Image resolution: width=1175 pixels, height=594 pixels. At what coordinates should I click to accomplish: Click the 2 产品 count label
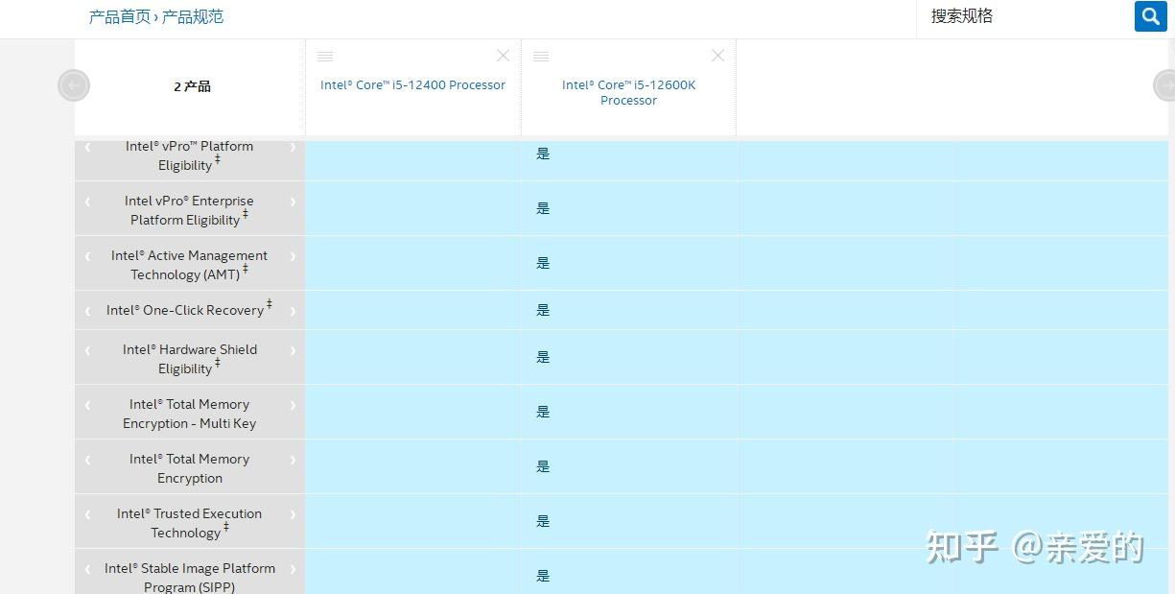[192, 86]
